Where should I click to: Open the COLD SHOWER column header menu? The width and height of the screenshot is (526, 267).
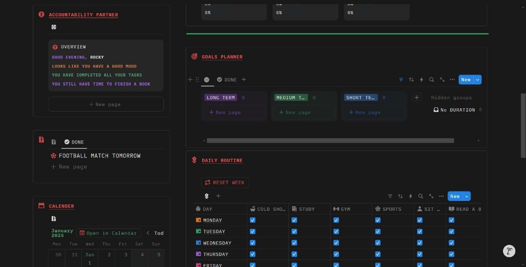pyautogui.click(x=268, y=209)
